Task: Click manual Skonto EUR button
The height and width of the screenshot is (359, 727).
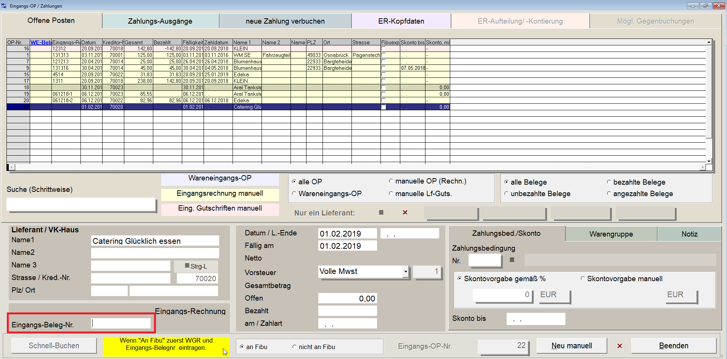Action: (682, 295)
